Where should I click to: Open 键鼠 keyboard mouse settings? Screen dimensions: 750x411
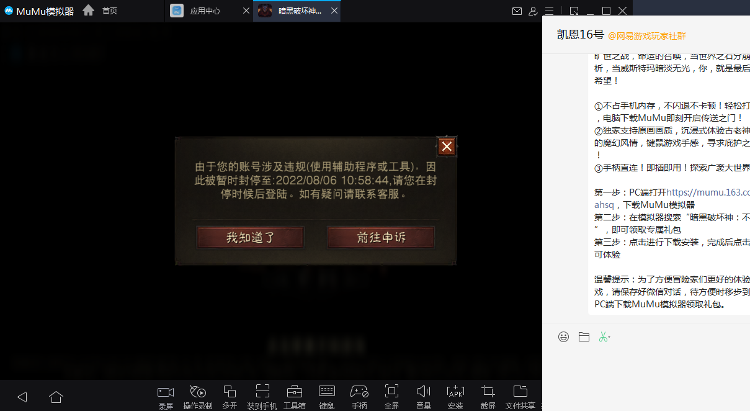pyautogui.click(x=327, y=397)
